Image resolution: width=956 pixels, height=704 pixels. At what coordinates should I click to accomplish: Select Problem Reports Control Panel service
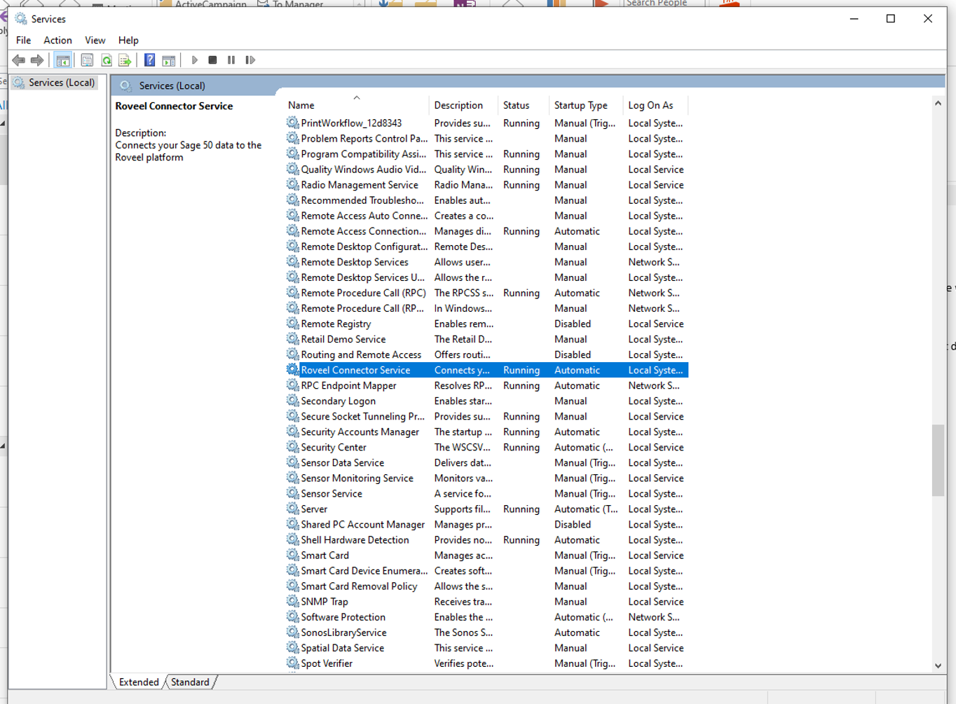487,139
